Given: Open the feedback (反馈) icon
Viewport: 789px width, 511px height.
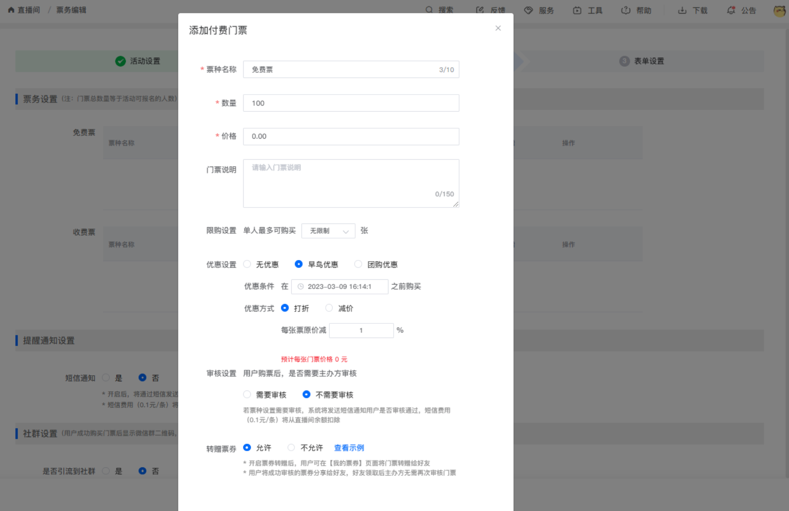Looking at the screenshot, I should click(480, 10).
